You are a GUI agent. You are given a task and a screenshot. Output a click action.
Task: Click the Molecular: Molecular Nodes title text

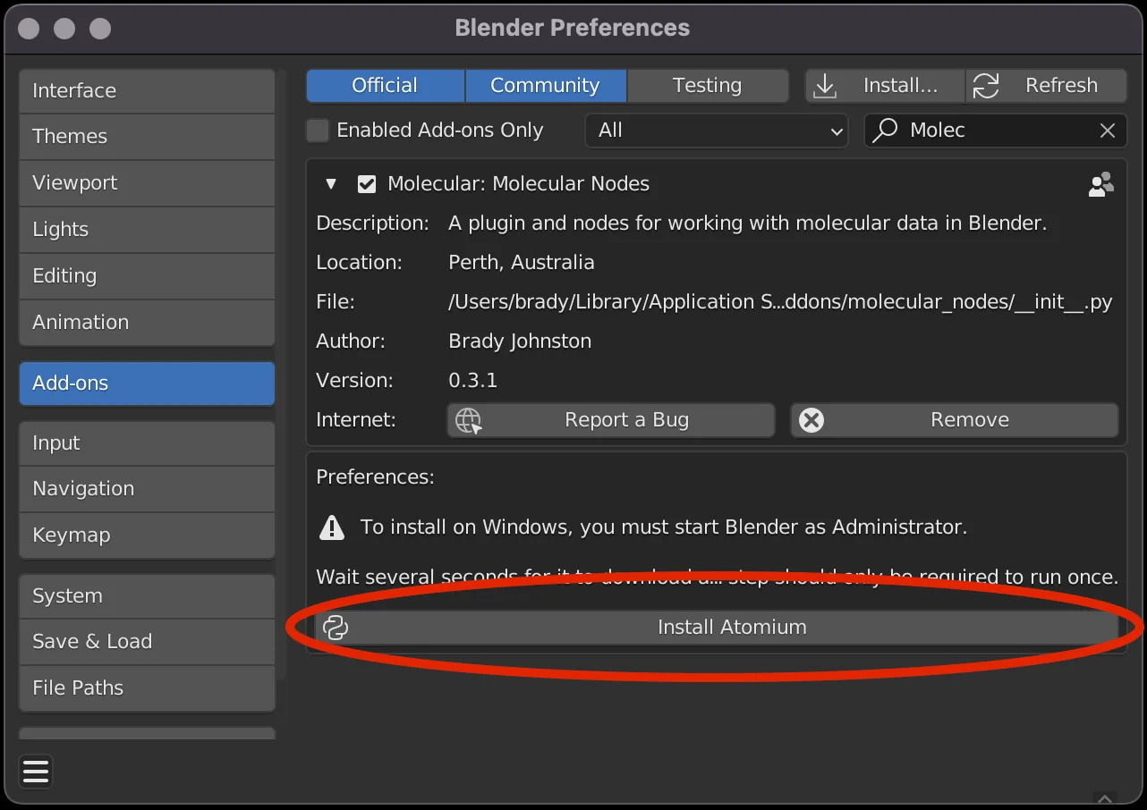click(519, 184)
